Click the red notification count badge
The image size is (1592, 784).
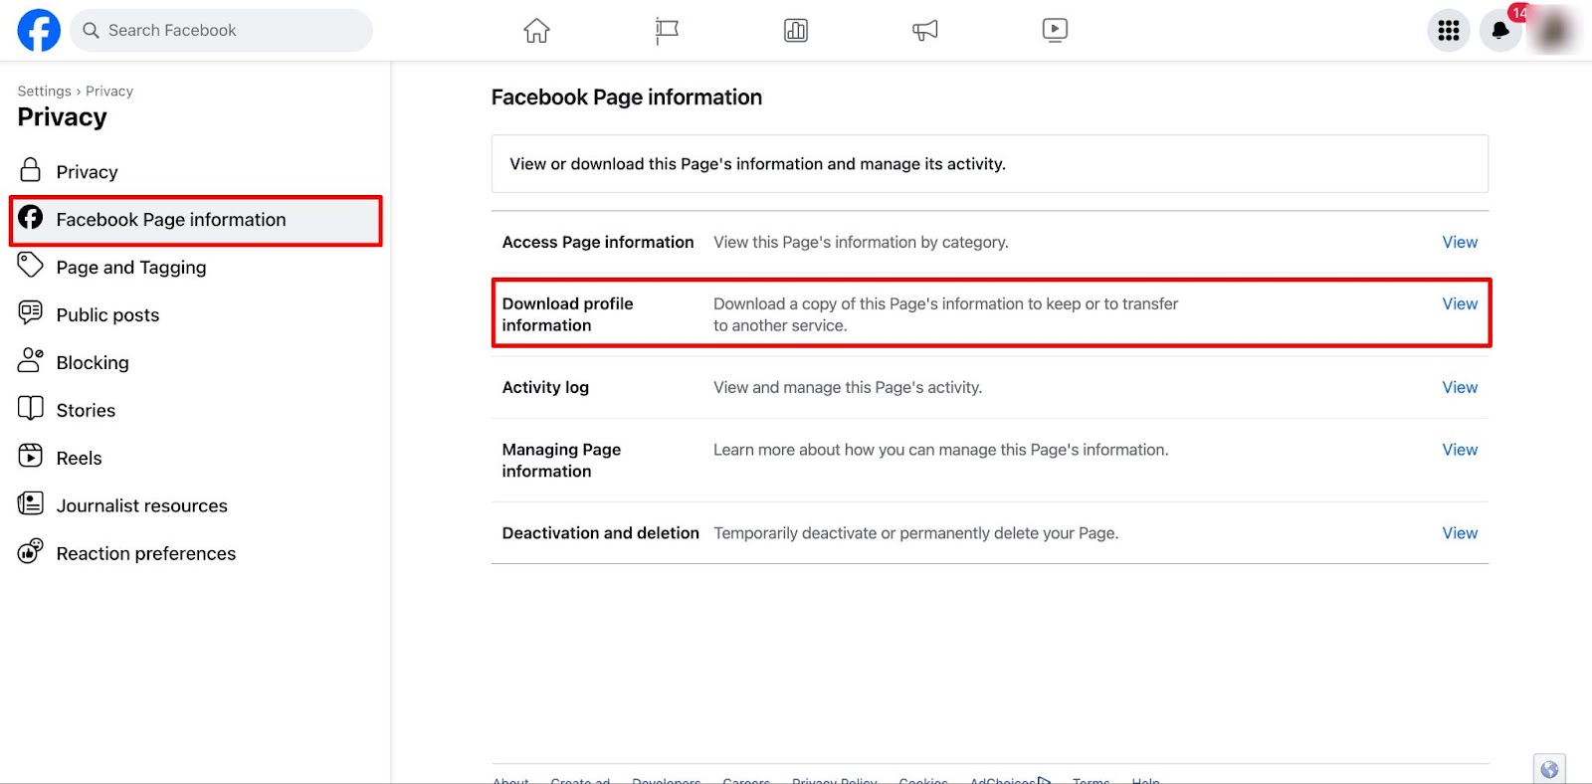coord(1518,13)
